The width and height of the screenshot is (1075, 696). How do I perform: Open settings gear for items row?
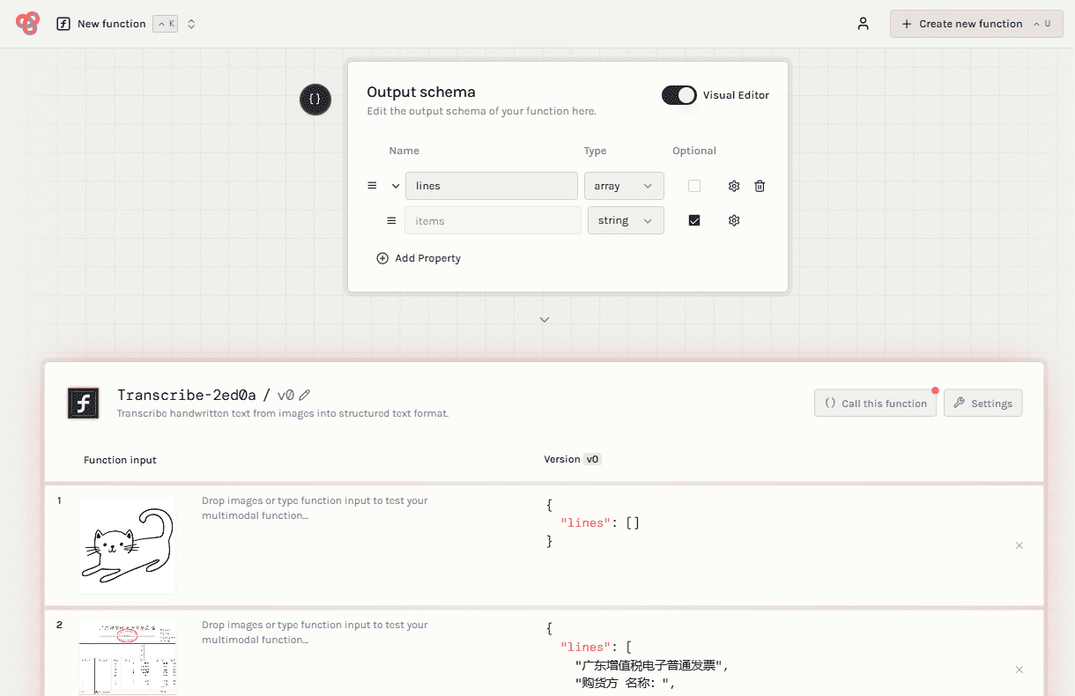click(734, 220)
